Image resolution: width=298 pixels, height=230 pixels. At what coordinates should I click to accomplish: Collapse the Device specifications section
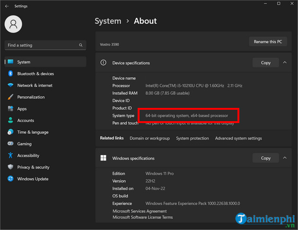click(285, 62)
